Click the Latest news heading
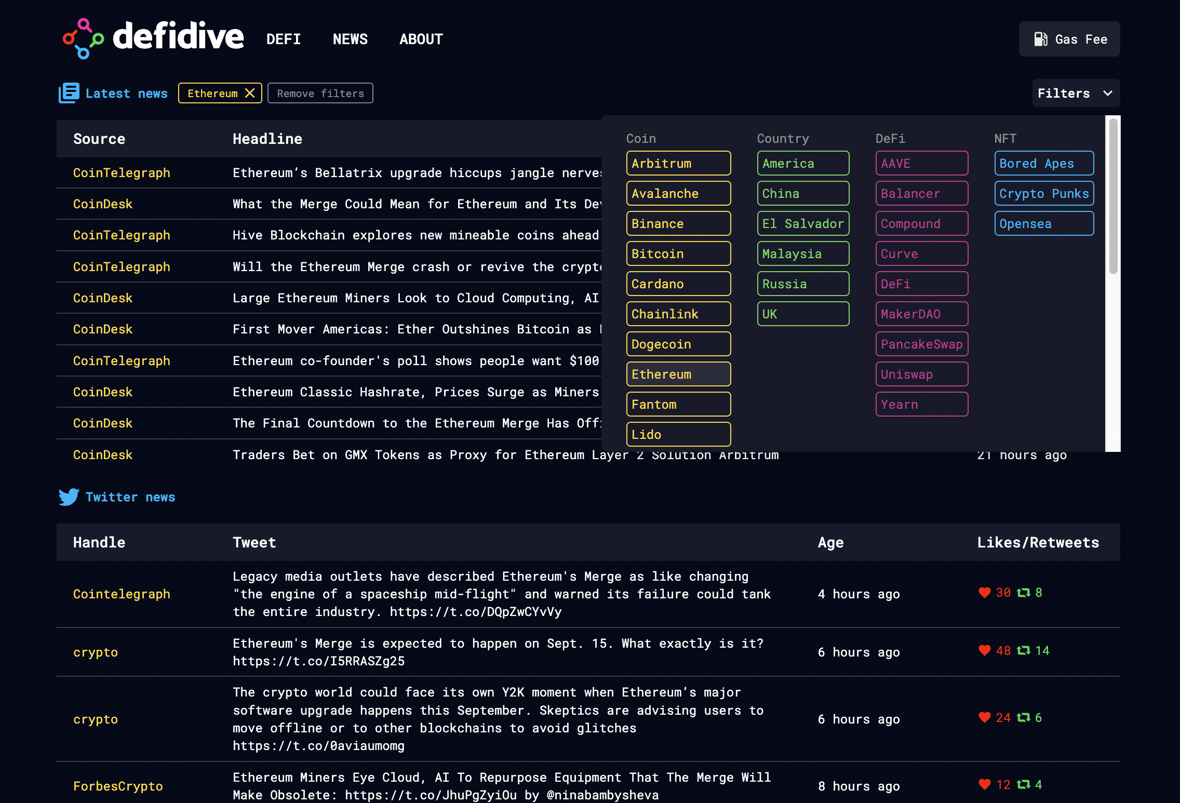 pyautogui.click(x=126, y=93)
